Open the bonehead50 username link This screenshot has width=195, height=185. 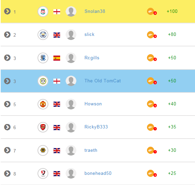point(98,173)
